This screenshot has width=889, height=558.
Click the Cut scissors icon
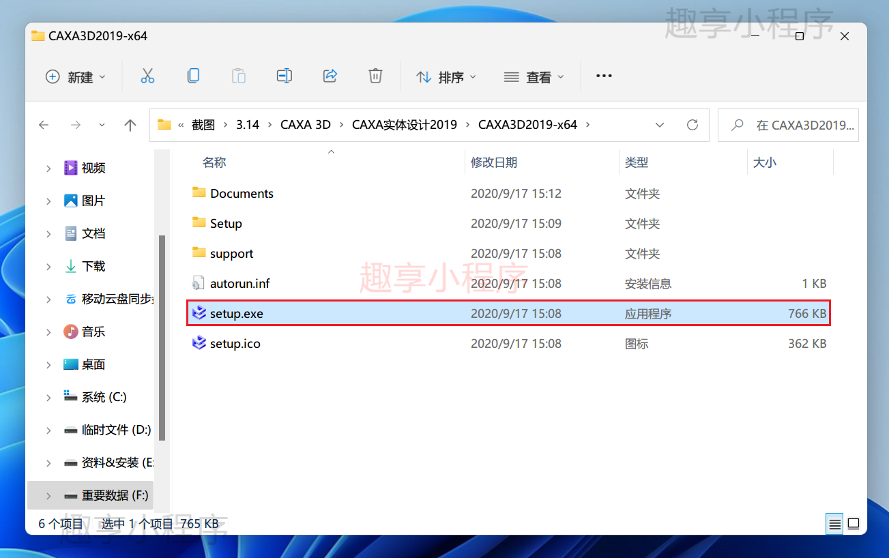pos(147,76)
